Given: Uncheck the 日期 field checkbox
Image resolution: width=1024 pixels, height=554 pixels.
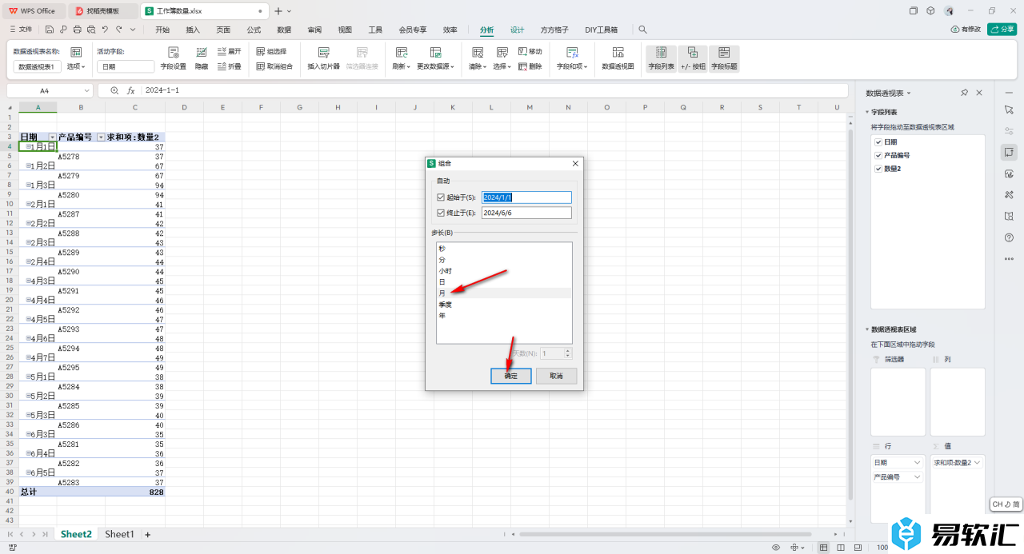Looking at the screenshot, I should click(x=878, y=141).
